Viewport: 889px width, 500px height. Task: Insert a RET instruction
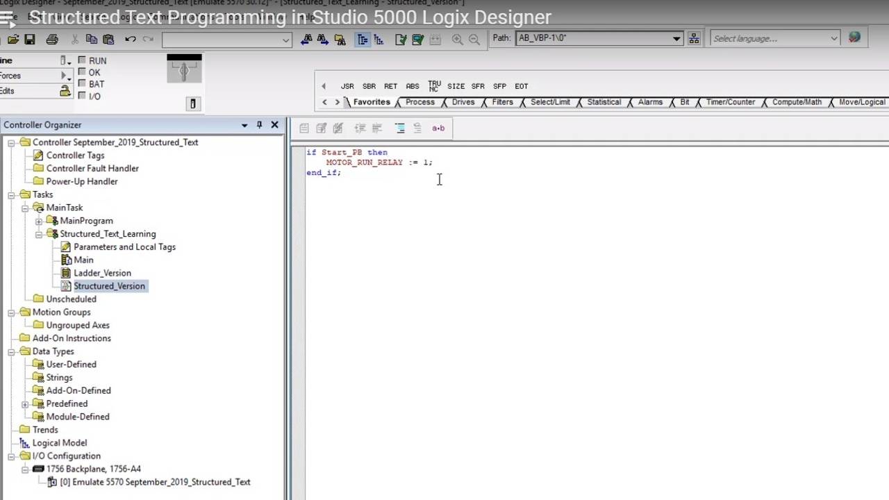click(x=390, y=86)
